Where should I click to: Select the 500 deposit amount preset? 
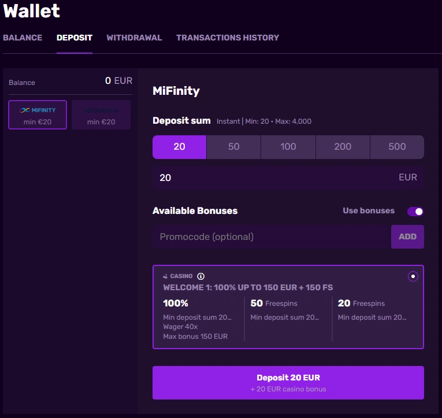coord(397,147)
